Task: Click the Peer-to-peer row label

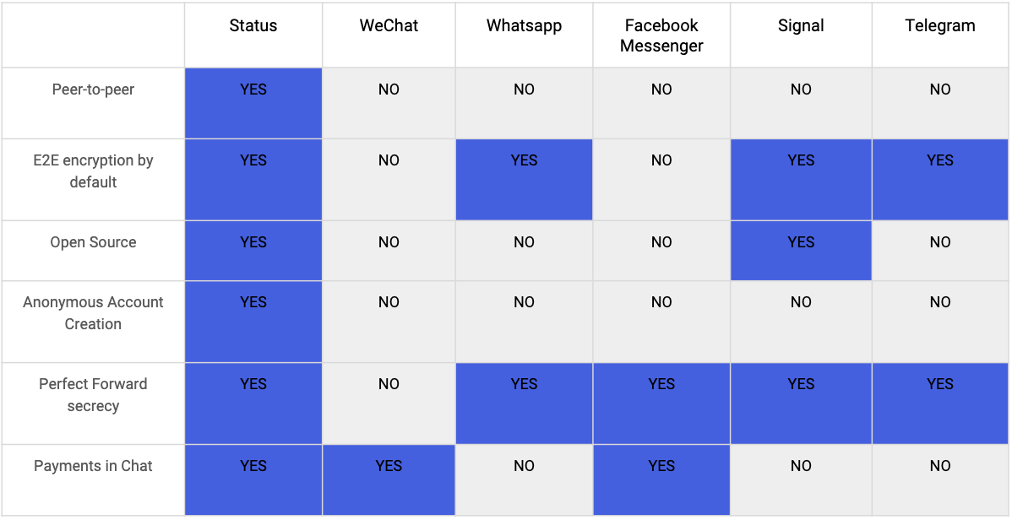Action: 93,89
